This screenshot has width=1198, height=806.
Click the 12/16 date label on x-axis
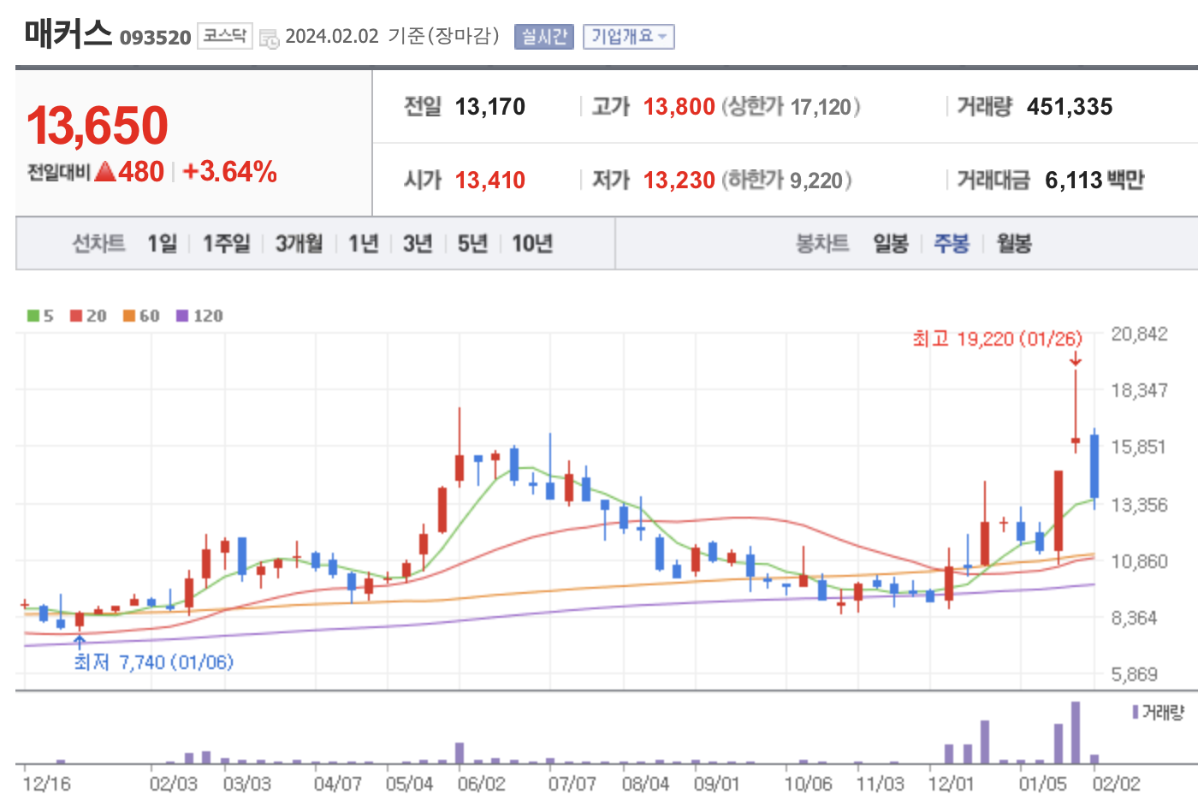[x=46, y=784]
